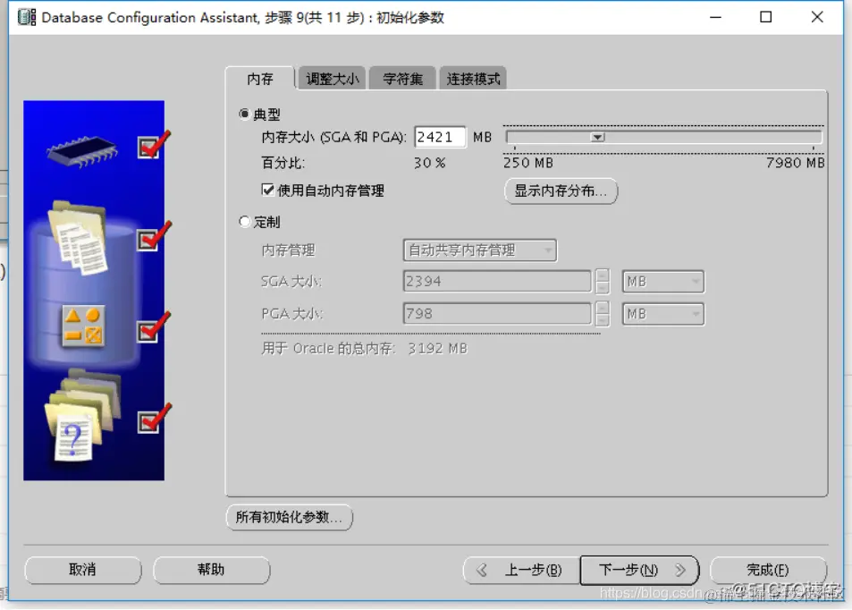This screenshot has width=852, height=610.
Task: Click the DBCA icon in the title bar
Action: [x=27, y=16]
